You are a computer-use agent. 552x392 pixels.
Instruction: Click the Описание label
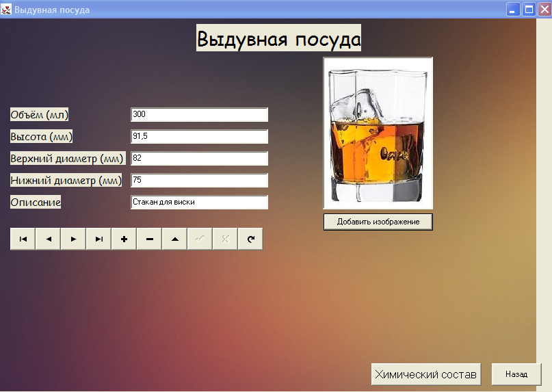point(35,202)
